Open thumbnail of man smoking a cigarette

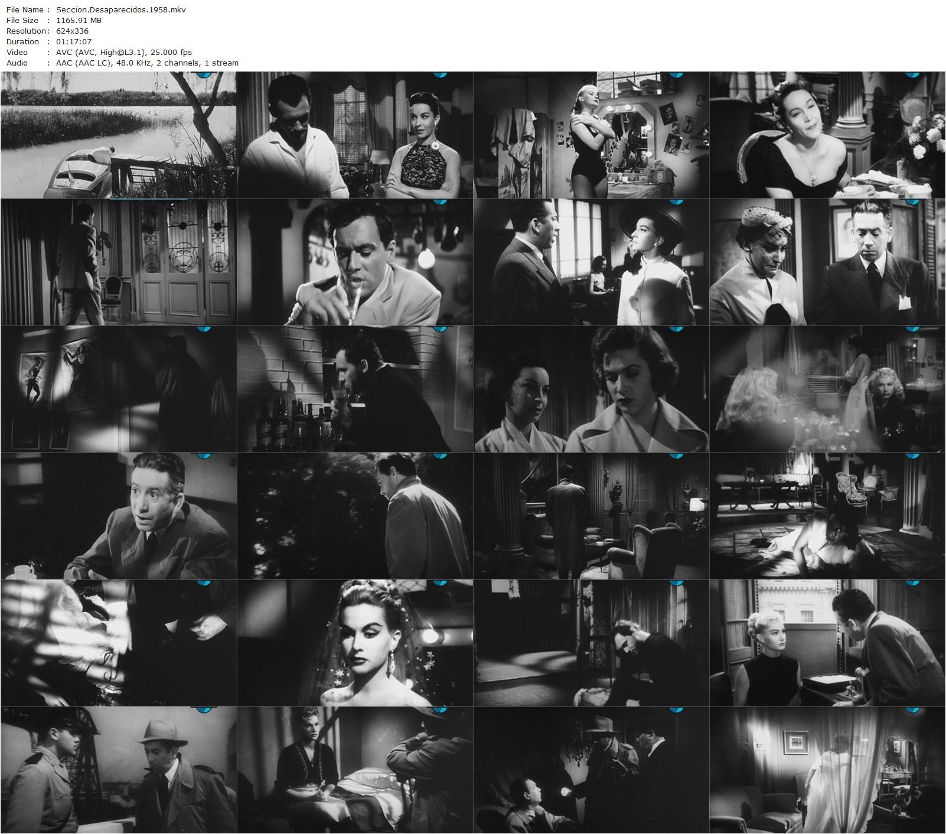pyautogui.click(x=355, y=262)
